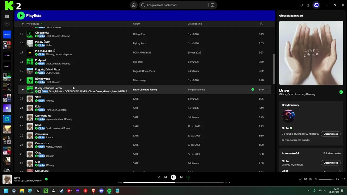Toggle the saved checkmark beside Drive in right panel
Viewport: 347px width, 195px height.
click(x=341, y=92)
